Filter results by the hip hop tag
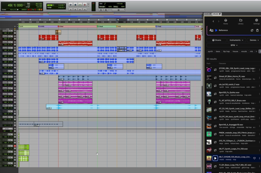 click(226, 51)
